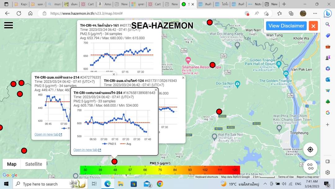Open แม่ไร่-254 chart in new tab
The width and height of the screenshot is (335, 189).
[x=87, y=150]
